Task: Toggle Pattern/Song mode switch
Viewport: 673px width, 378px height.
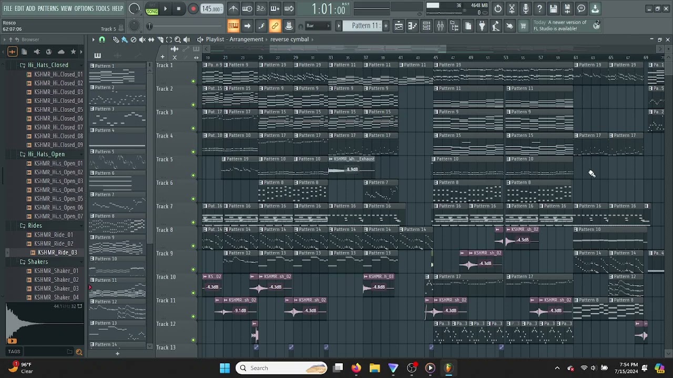Action: 152,9
